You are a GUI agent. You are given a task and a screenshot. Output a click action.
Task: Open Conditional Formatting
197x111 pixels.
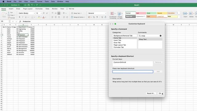click(113, 15)
